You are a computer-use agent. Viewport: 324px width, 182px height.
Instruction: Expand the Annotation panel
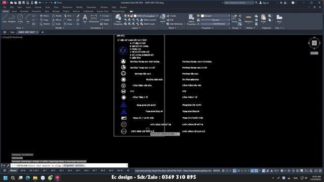click(x=97, y=28)
